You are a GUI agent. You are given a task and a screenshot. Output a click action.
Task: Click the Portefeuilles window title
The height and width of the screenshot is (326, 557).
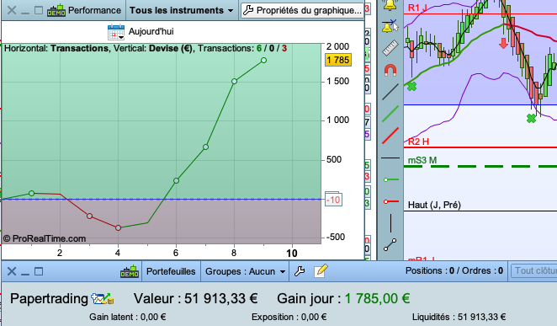coord(171,271)
